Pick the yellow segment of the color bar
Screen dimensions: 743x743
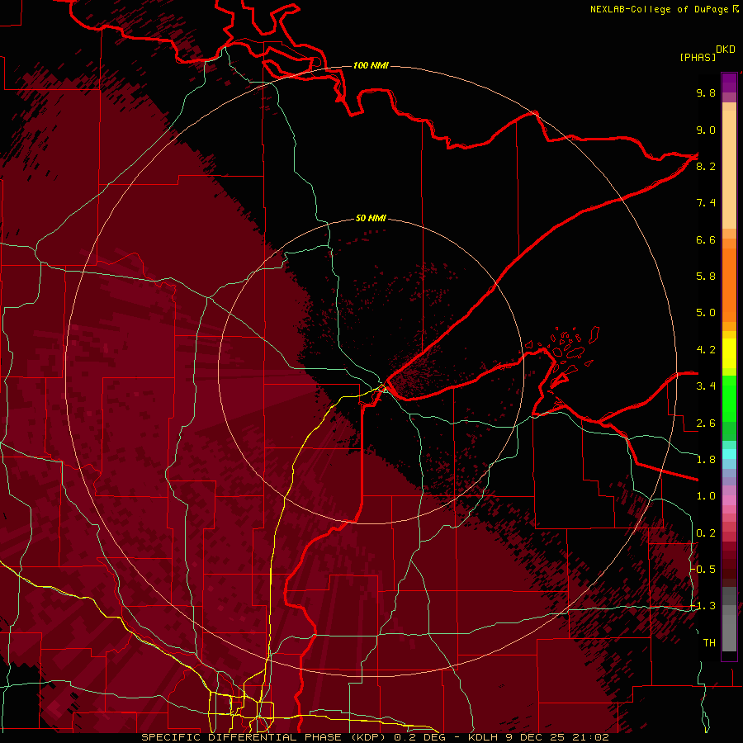point(729,353)
